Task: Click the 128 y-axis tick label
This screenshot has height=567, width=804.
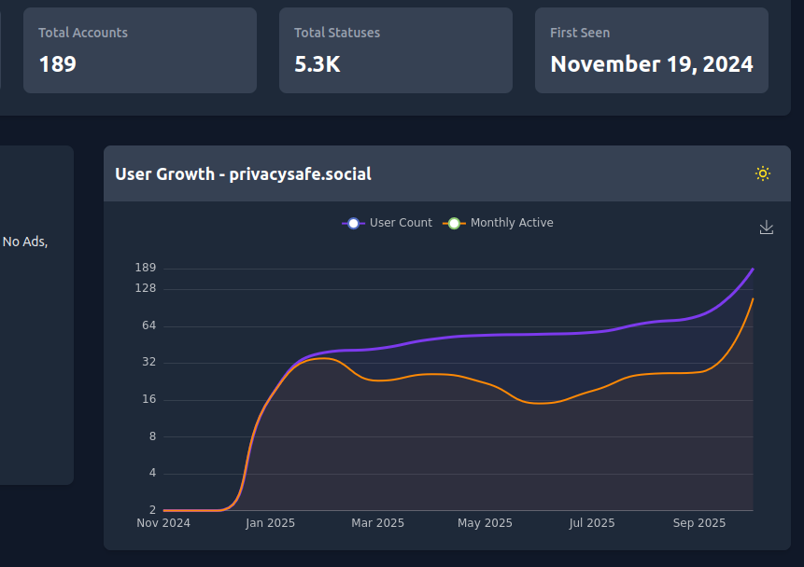Action: 146,289
